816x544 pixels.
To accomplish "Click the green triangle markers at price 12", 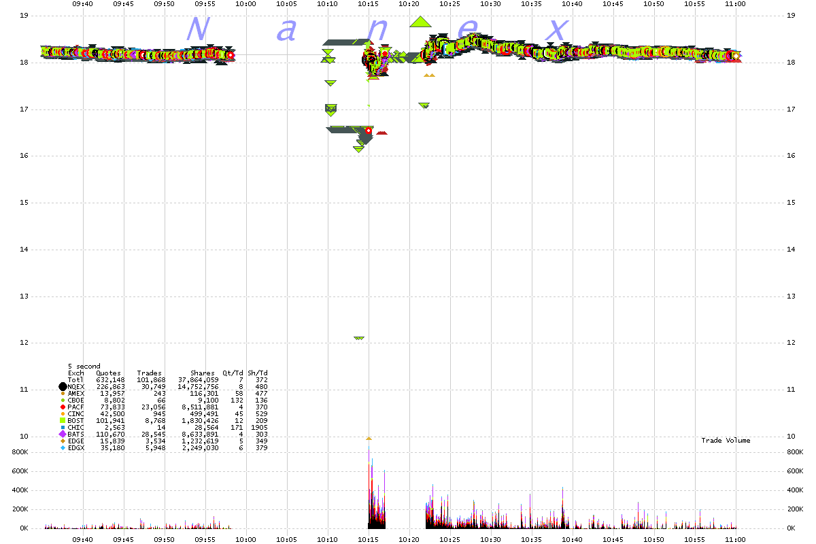I will point(359,338).
